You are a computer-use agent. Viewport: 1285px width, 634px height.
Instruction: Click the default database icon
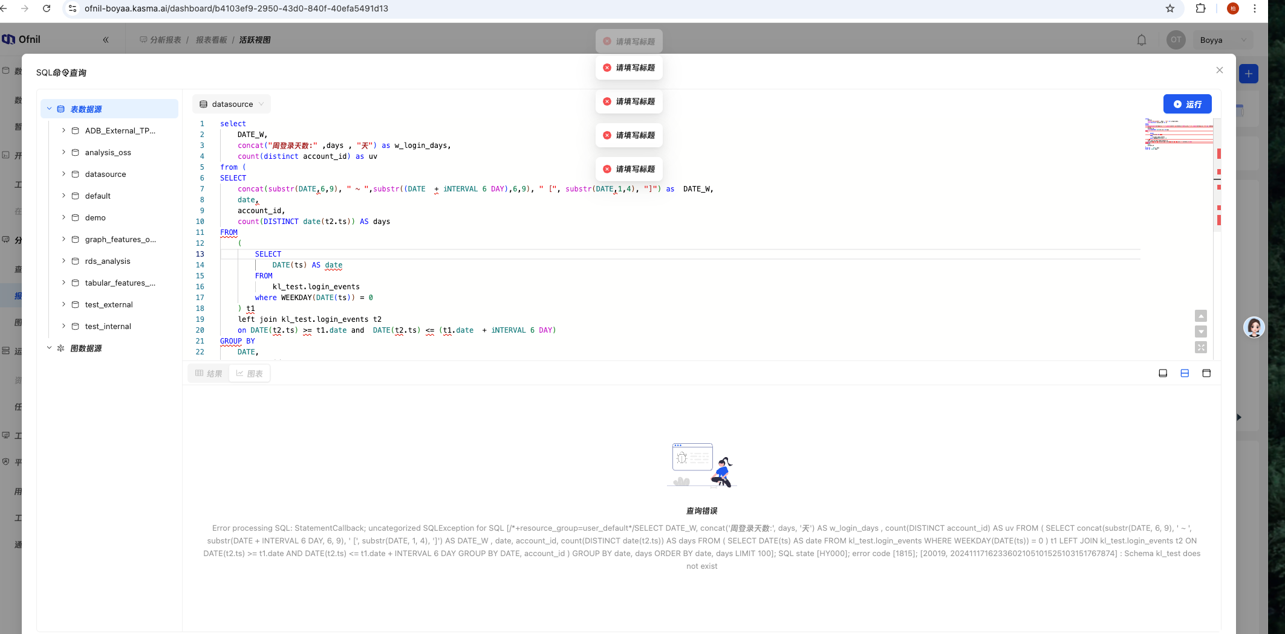pos(76,196)
